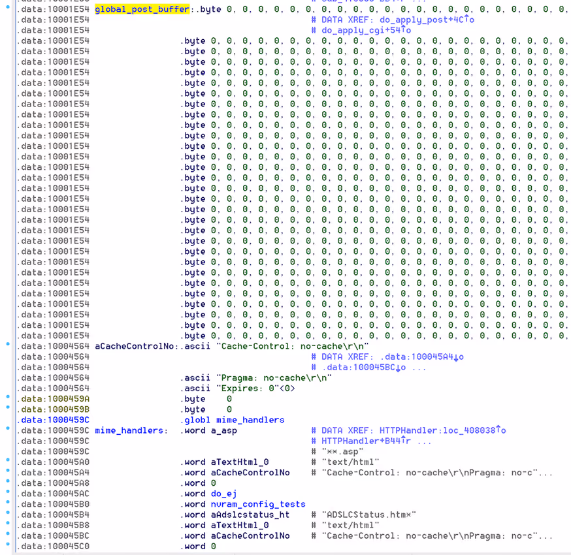
Task: Click aCacheControlNo at address 100045A4
Action: click(250, 473)
